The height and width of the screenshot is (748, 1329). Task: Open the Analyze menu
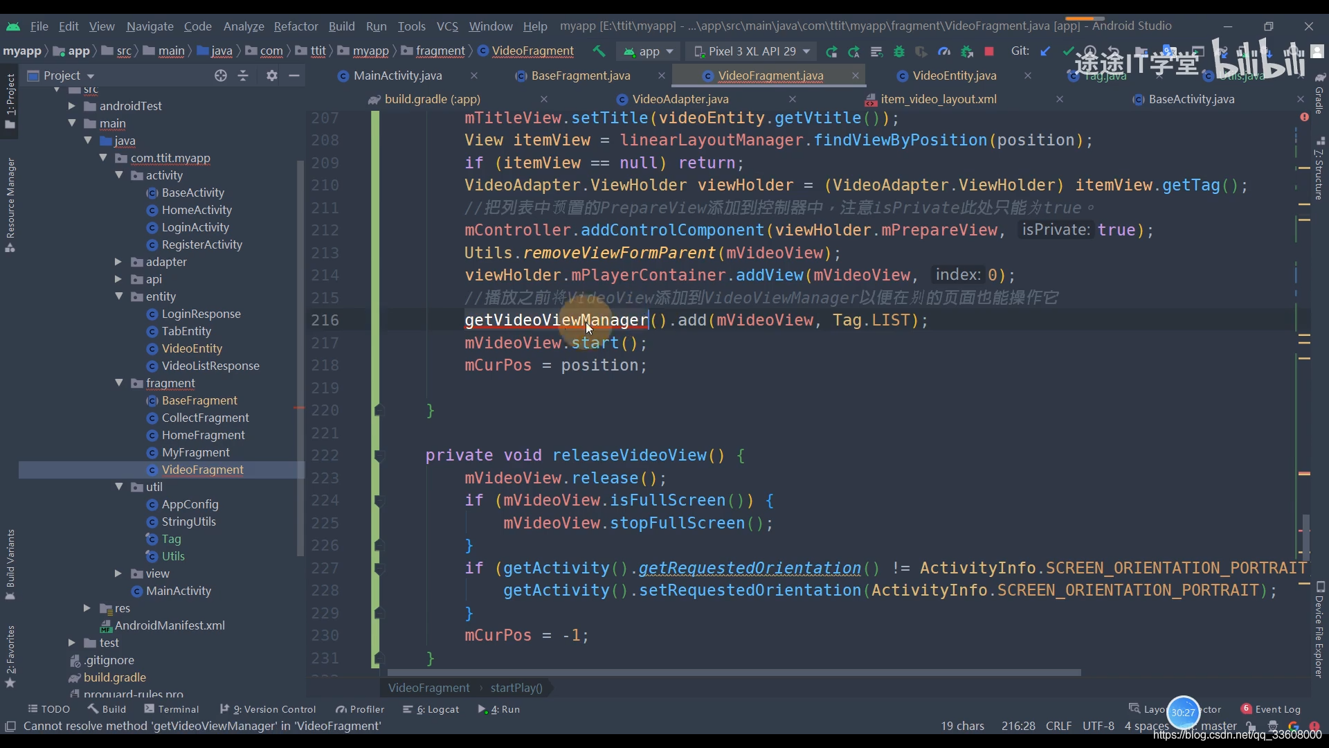(244, 26)
